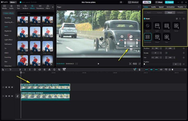Open the Filters tab

(48, 7)
